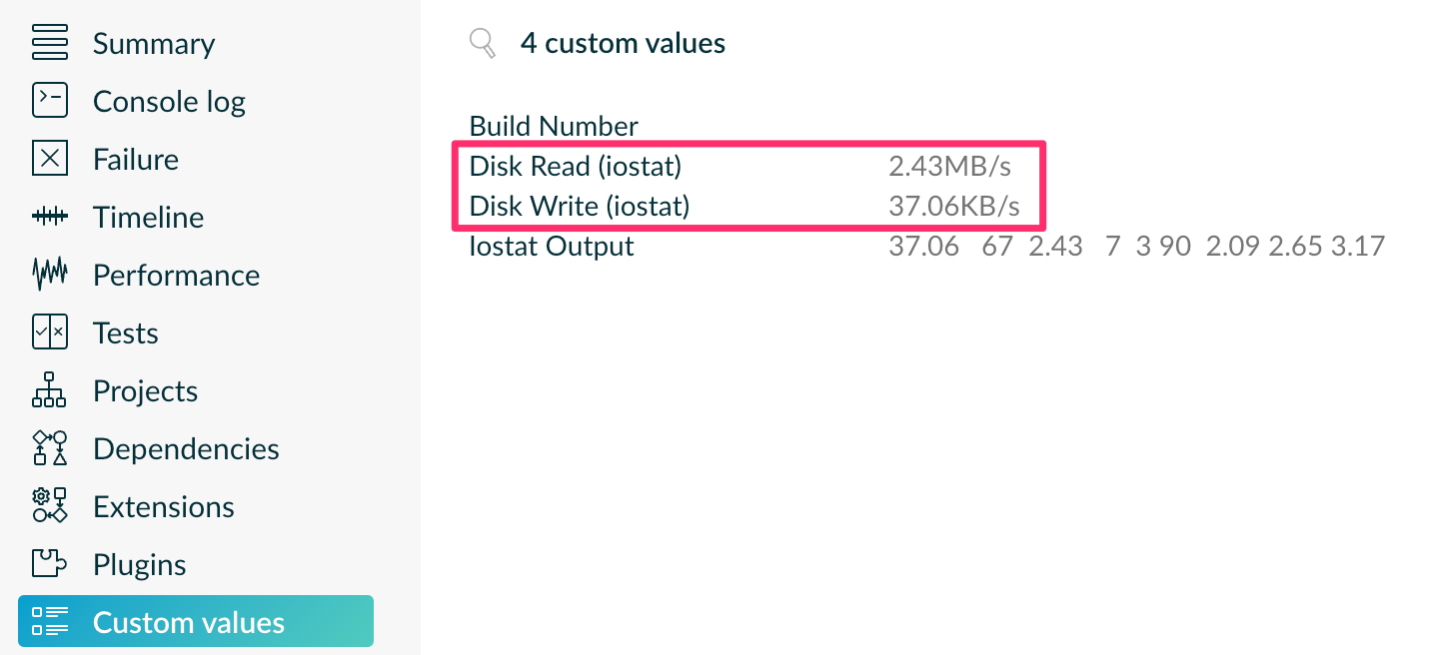Click the Plugins puzzle piece icon
The height and width of the screenshot is (655, 1433).
click(50, 564)
